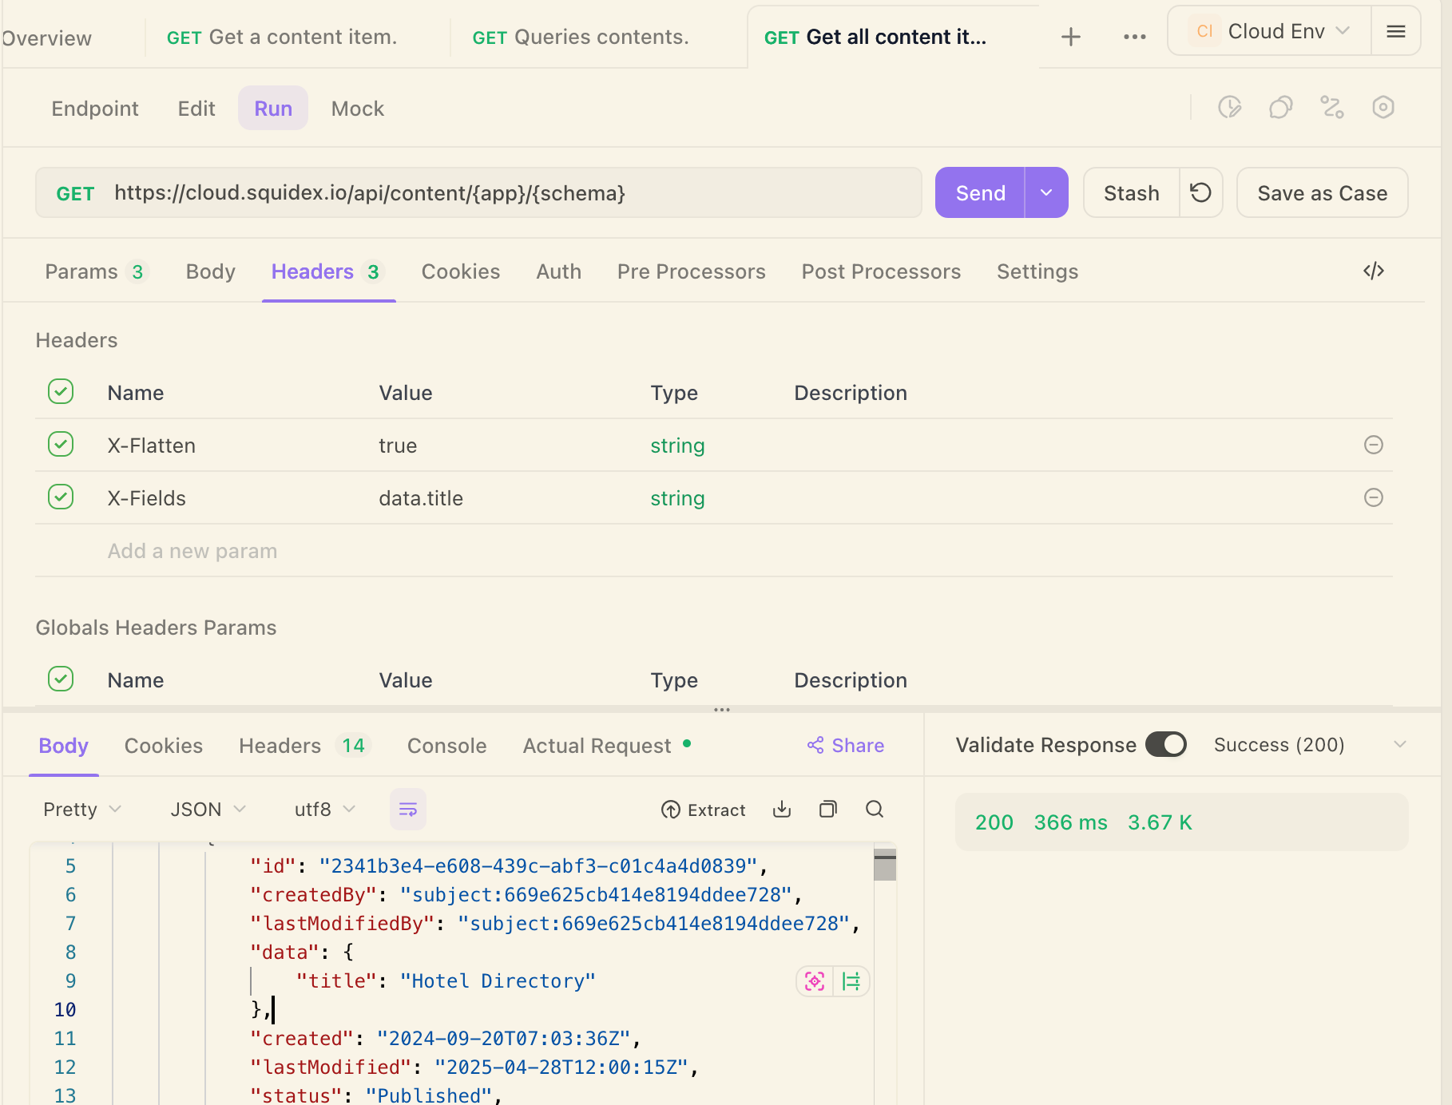Switch to the Edit view
Viewport: 1452px width, 1105px height.
(196, 109)
